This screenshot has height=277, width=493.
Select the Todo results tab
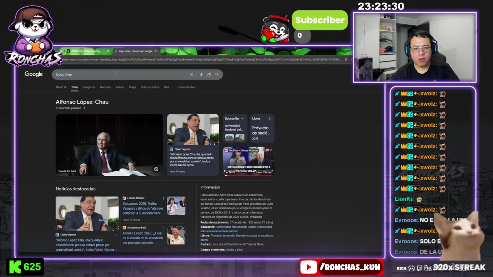pos(74,87)
